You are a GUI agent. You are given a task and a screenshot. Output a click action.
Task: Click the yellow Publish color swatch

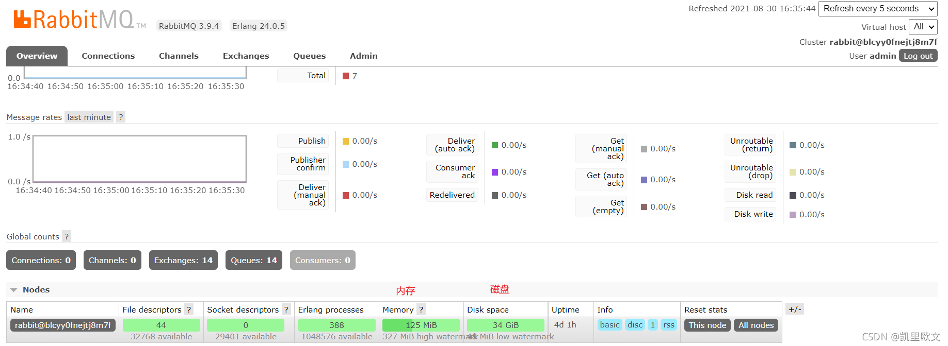click(x=346, y=141)
